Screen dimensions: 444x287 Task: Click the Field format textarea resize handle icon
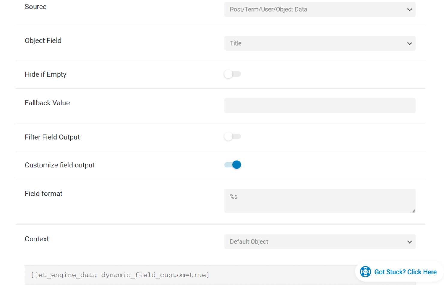coord(413,211)
